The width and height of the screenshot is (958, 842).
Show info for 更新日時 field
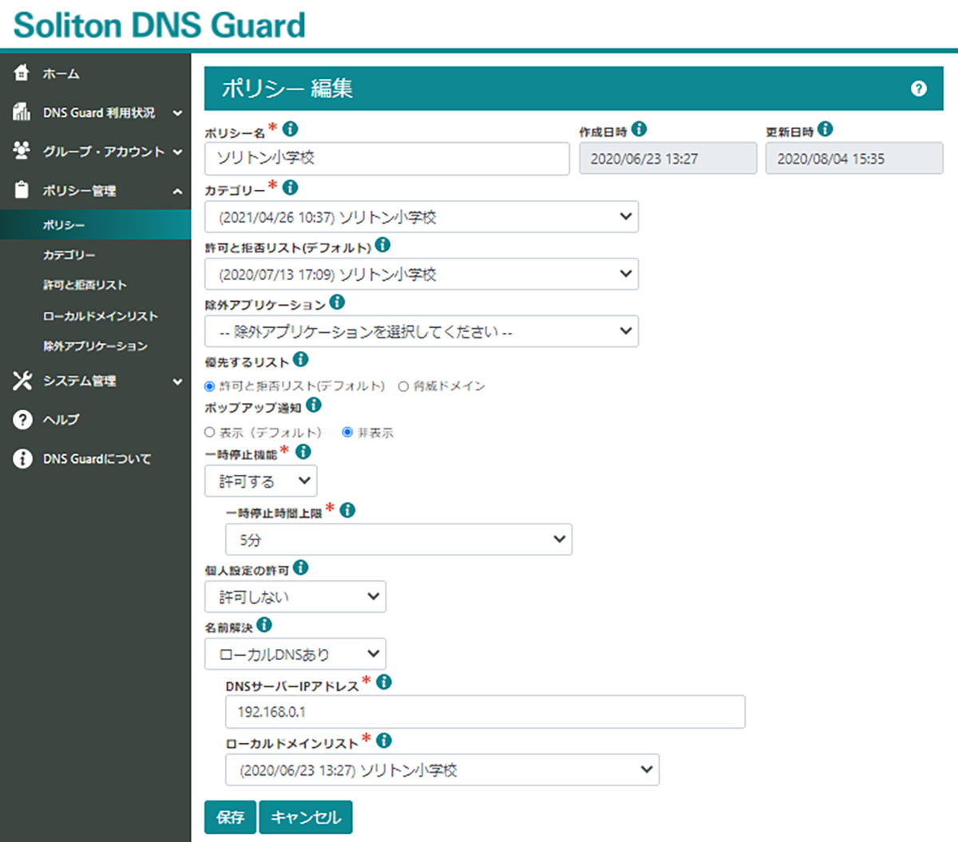tap(825, 128)
